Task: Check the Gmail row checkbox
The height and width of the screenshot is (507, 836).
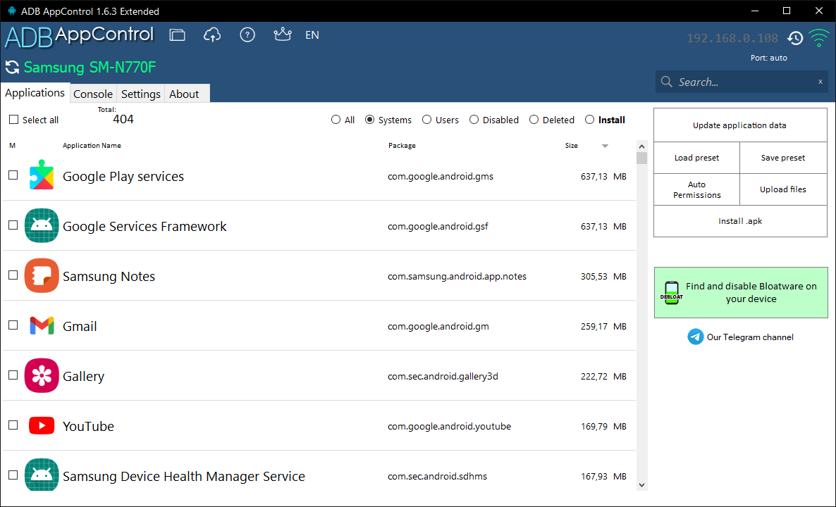Action: (x=13, y=325)
